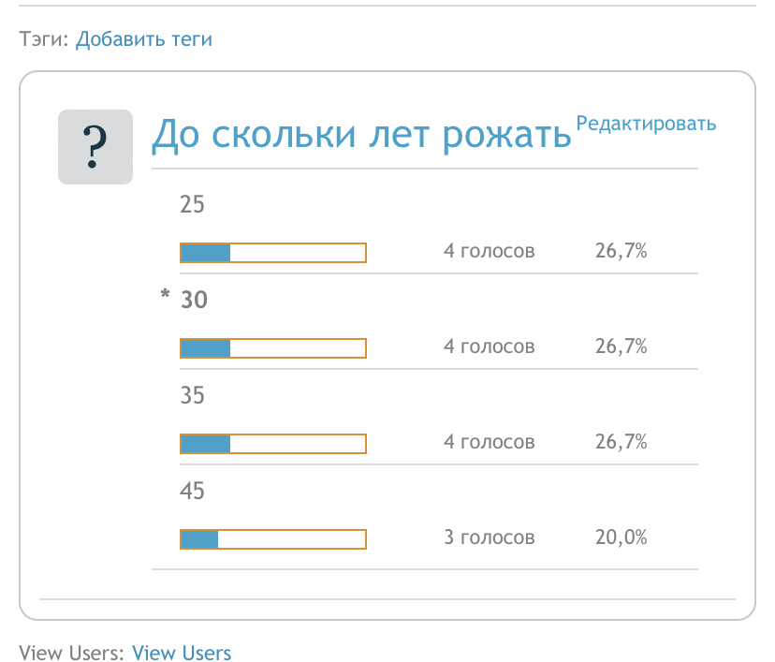Click the asterisk marker beside option 30
Viewport: 775px width, 662px height.
coord(166,298)
